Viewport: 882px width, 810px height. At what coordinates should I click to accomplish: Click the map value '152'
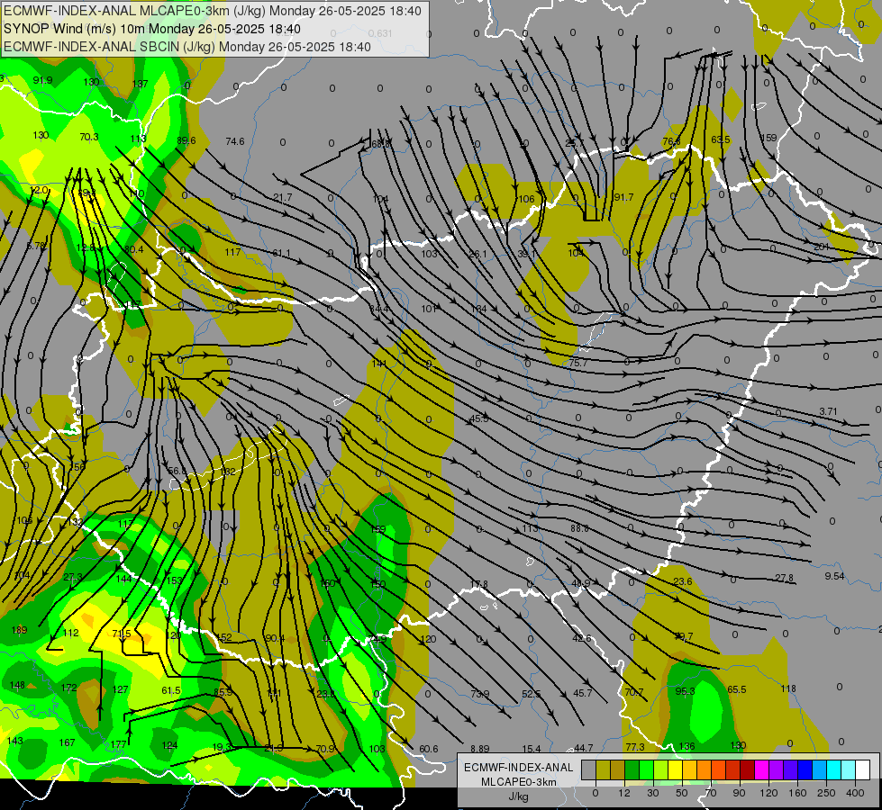coord(223,637)
